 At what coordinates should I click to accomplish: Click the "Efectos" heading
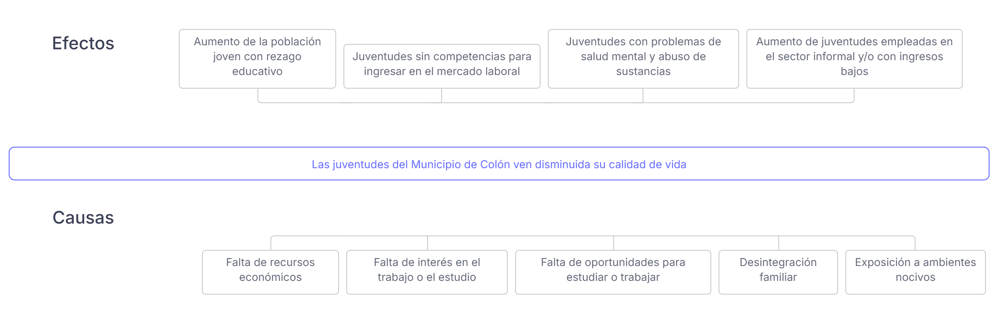click(83, 43)
